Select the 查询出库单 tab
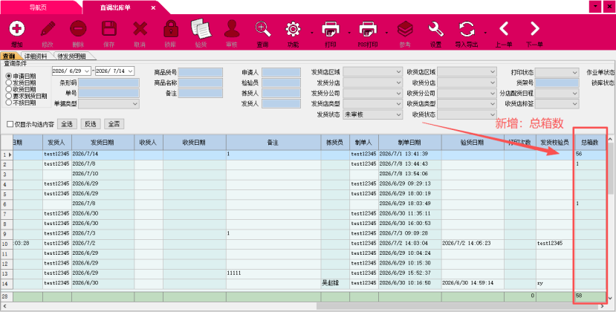 pos(114,7)
